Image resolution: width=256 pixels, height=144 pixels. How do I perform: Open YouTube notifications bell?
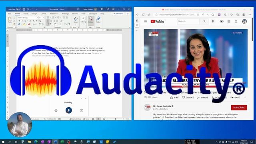[x=236, y=21]
